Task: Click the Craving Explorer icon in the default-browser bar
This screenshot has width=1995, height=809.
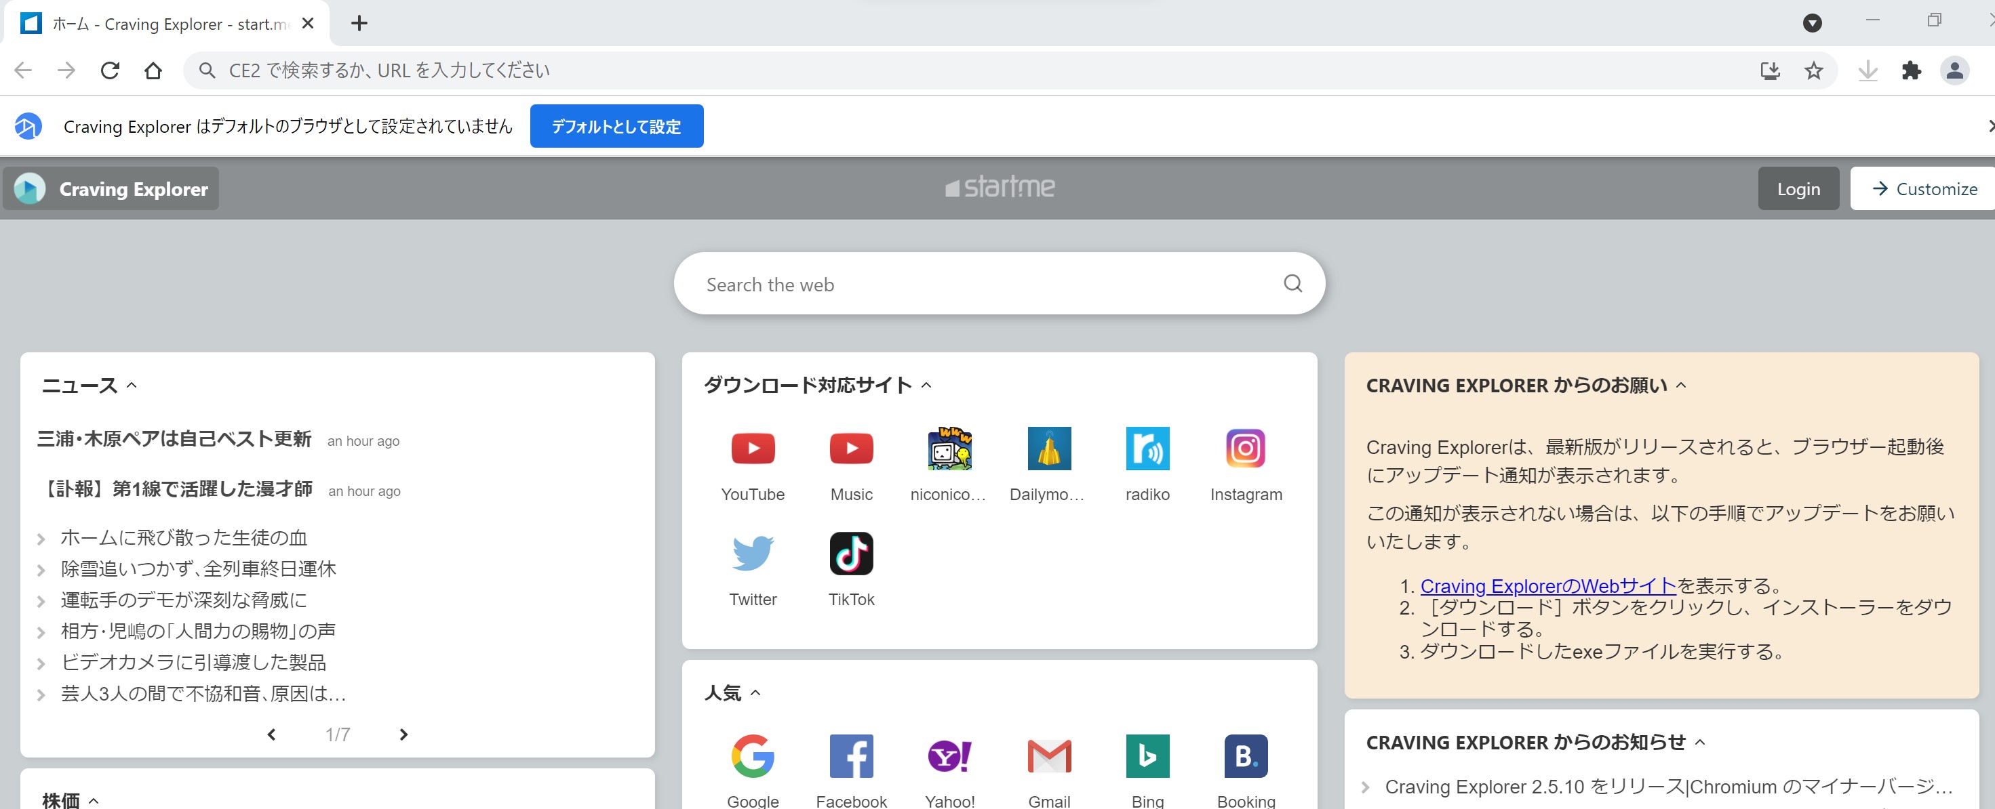Action: (28, 126)
